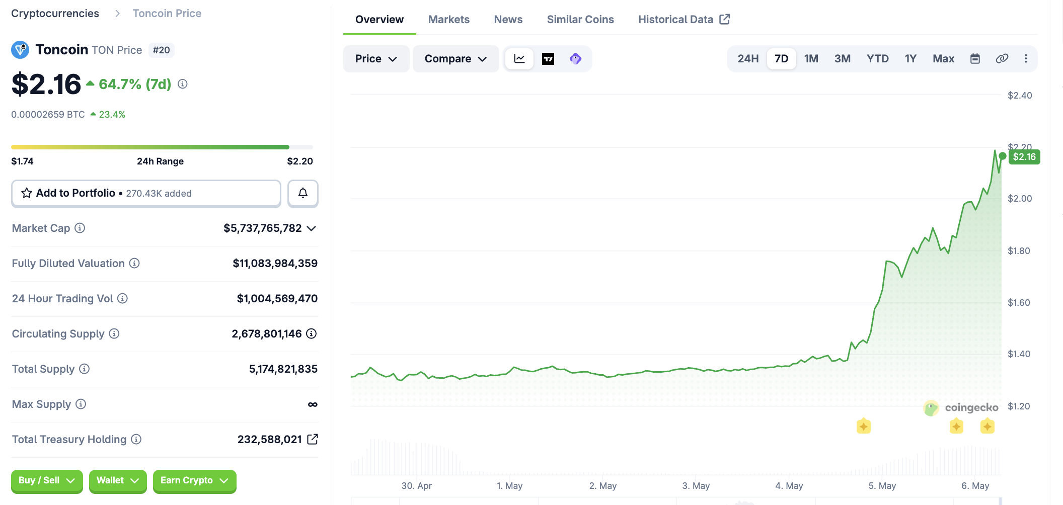This screenshot has width=1063, height=505.
Task: Open the calendar date range picker
Action: (x=975, y=59)
